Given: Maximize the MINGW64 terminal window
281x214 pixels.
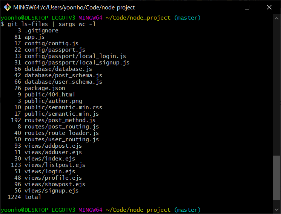Looking at the screenshot, I should coord(247,7).
